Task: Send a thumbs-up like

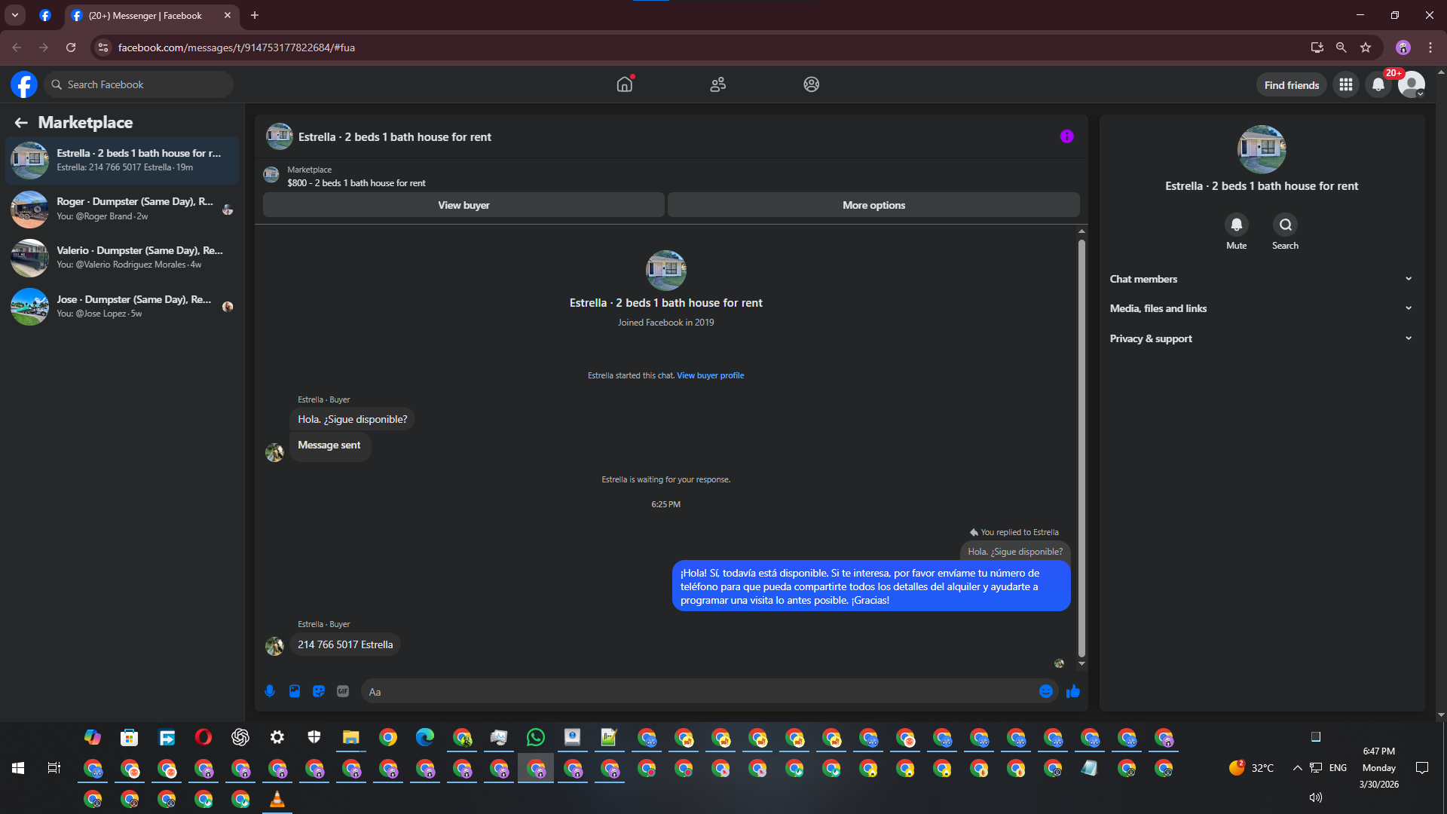Action: (x=1073, y=691)
